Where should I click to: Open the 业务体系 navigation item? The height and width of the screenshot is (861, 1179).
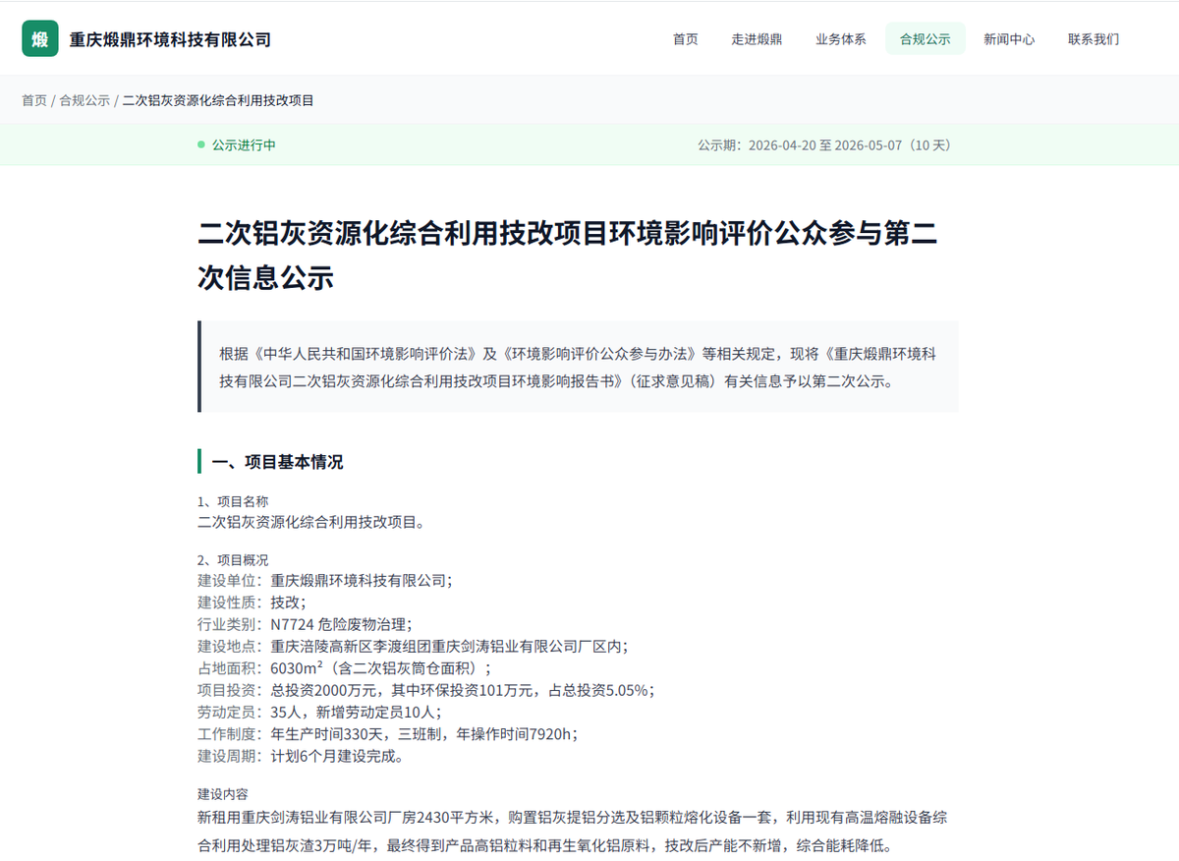840,39
